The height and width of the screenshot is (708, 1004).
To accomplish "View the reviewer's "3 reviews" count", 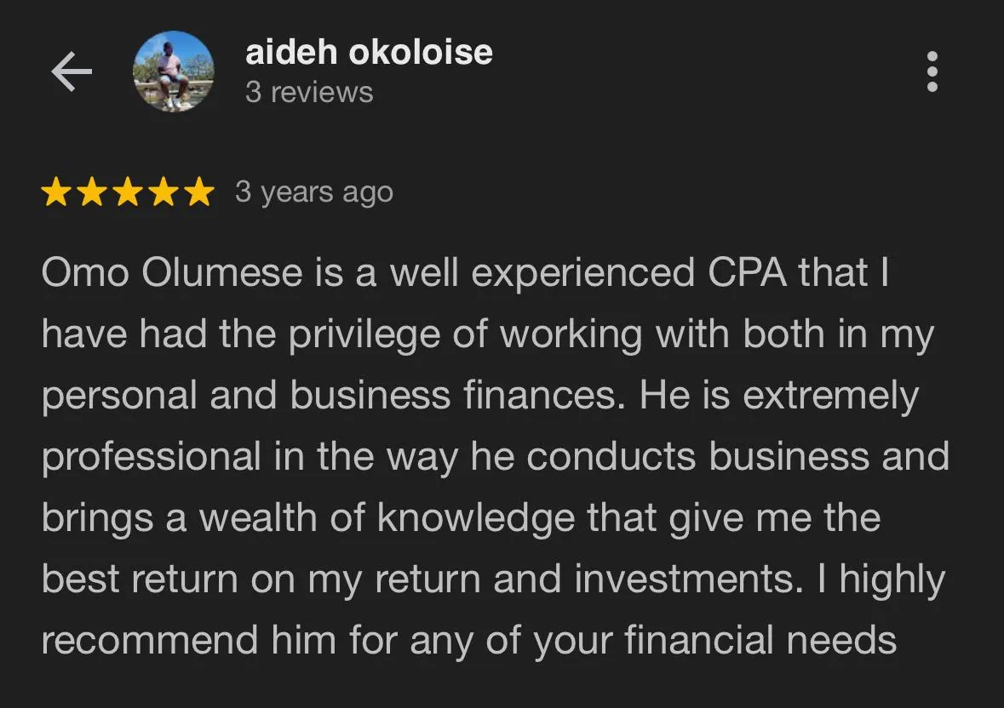I will pos(309,92).
